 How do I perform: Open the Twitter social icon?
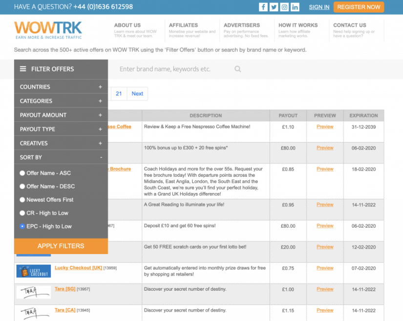(274, 7)
